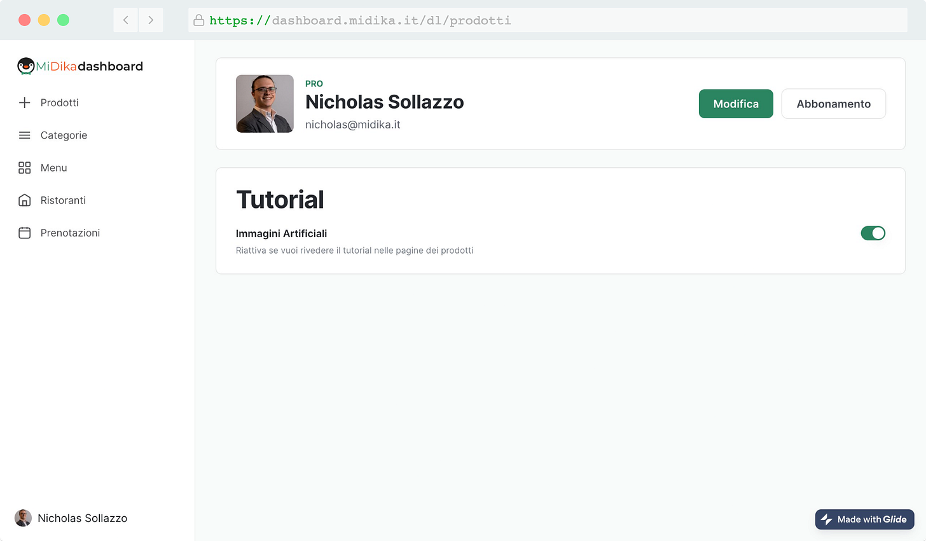Click the green Modifica button
926x541 pixels.
coord(736,104)
